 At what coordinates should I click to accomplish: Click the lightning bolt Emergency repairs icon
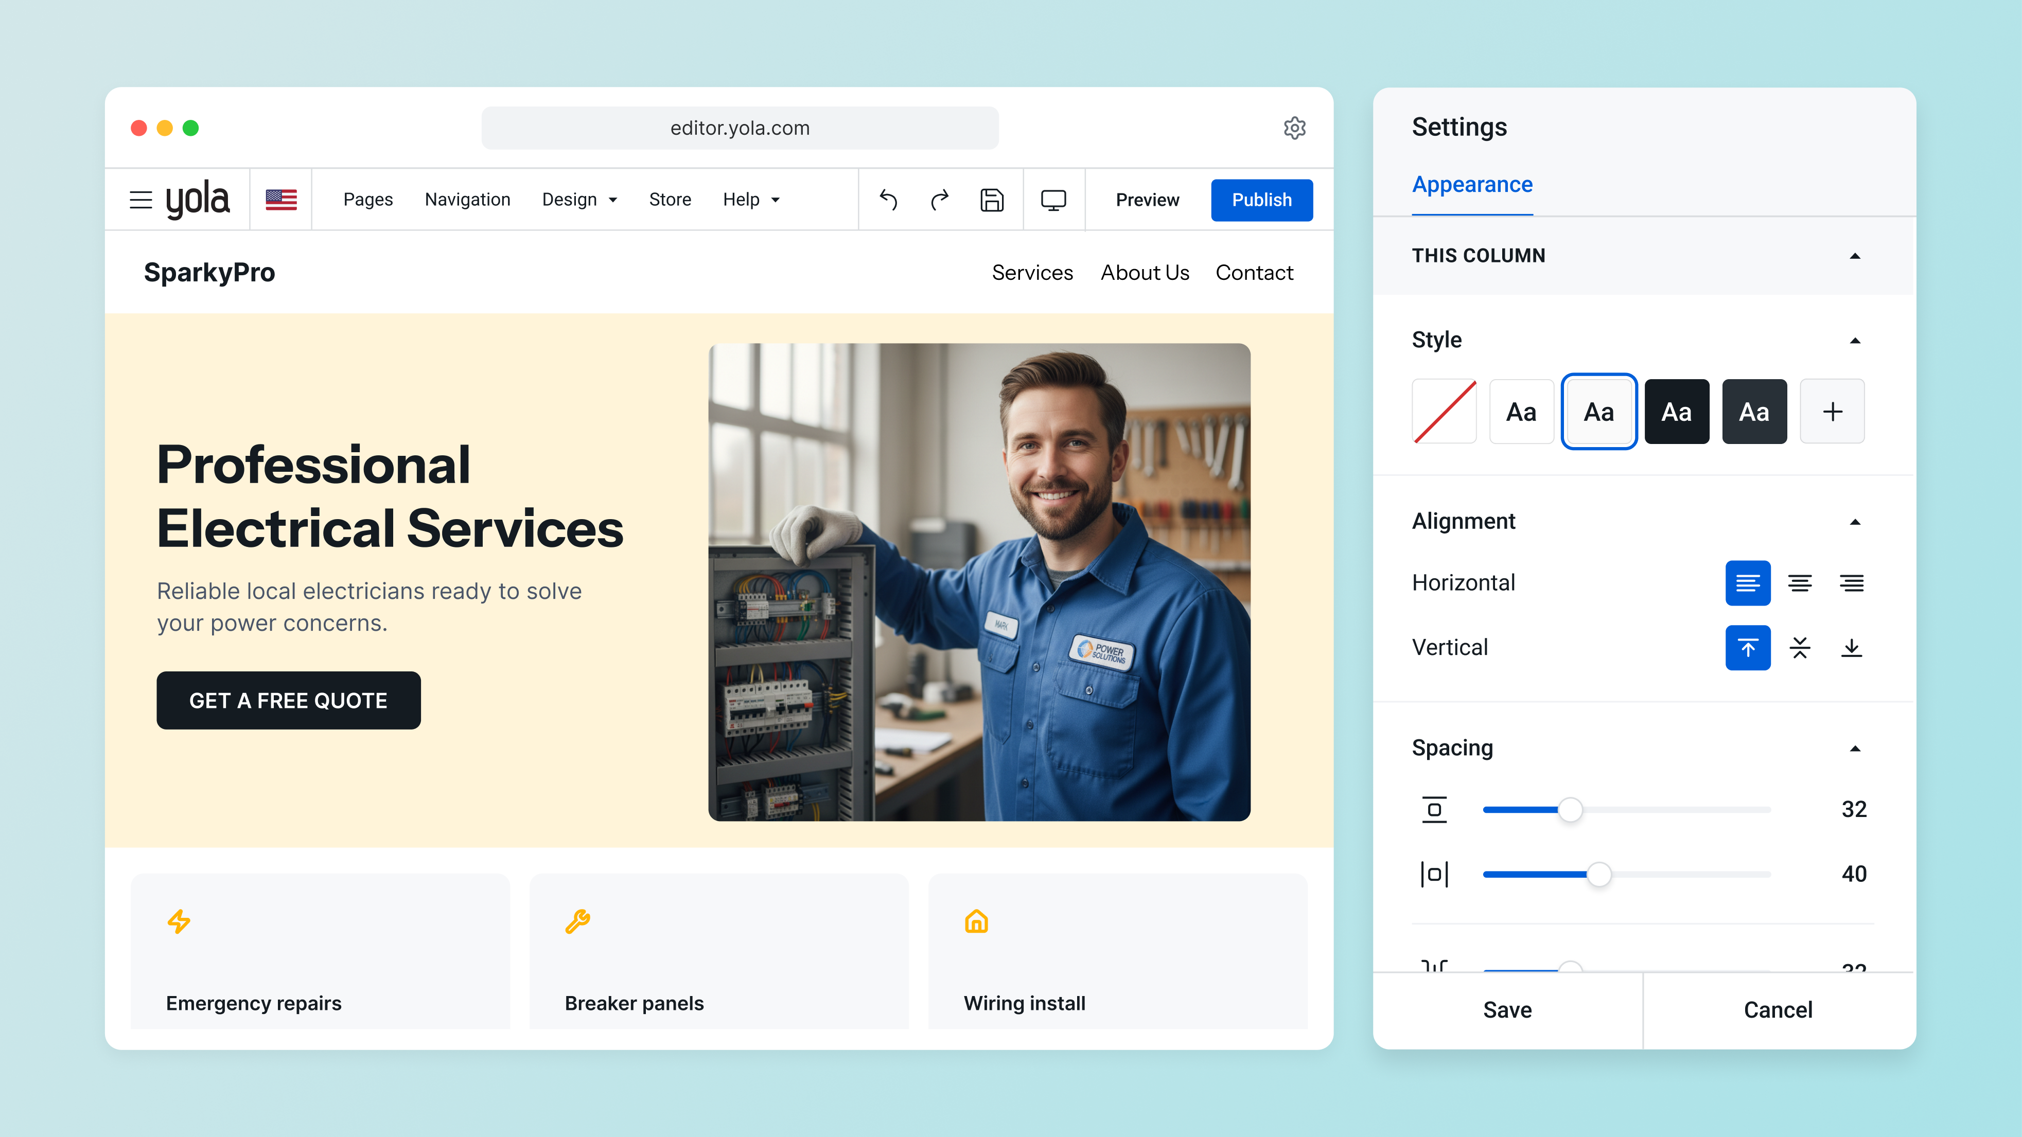179,921
